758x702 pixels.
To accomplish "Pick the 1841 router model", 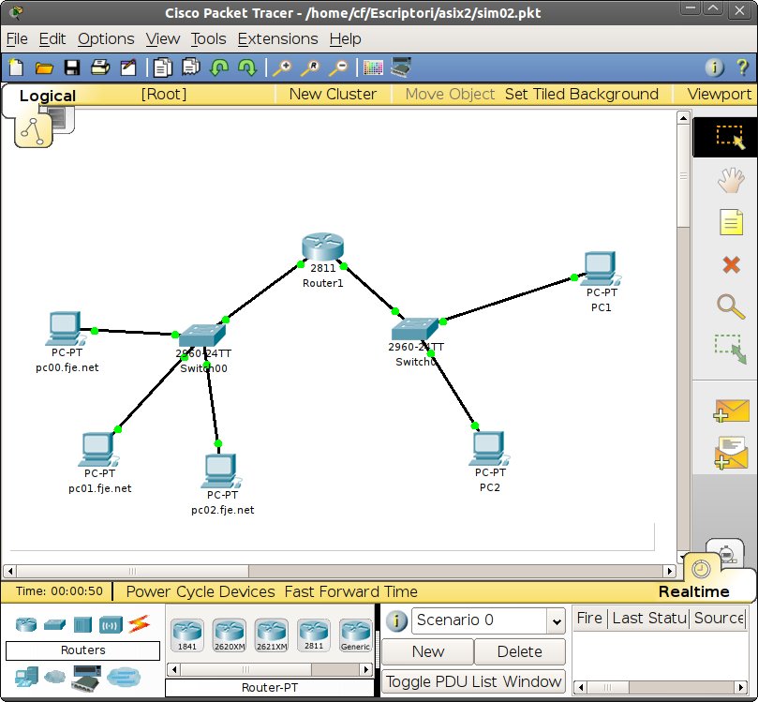I will click(x=187, y=635).
